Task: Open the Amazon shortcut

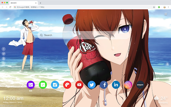Action: tap(140, 85)
